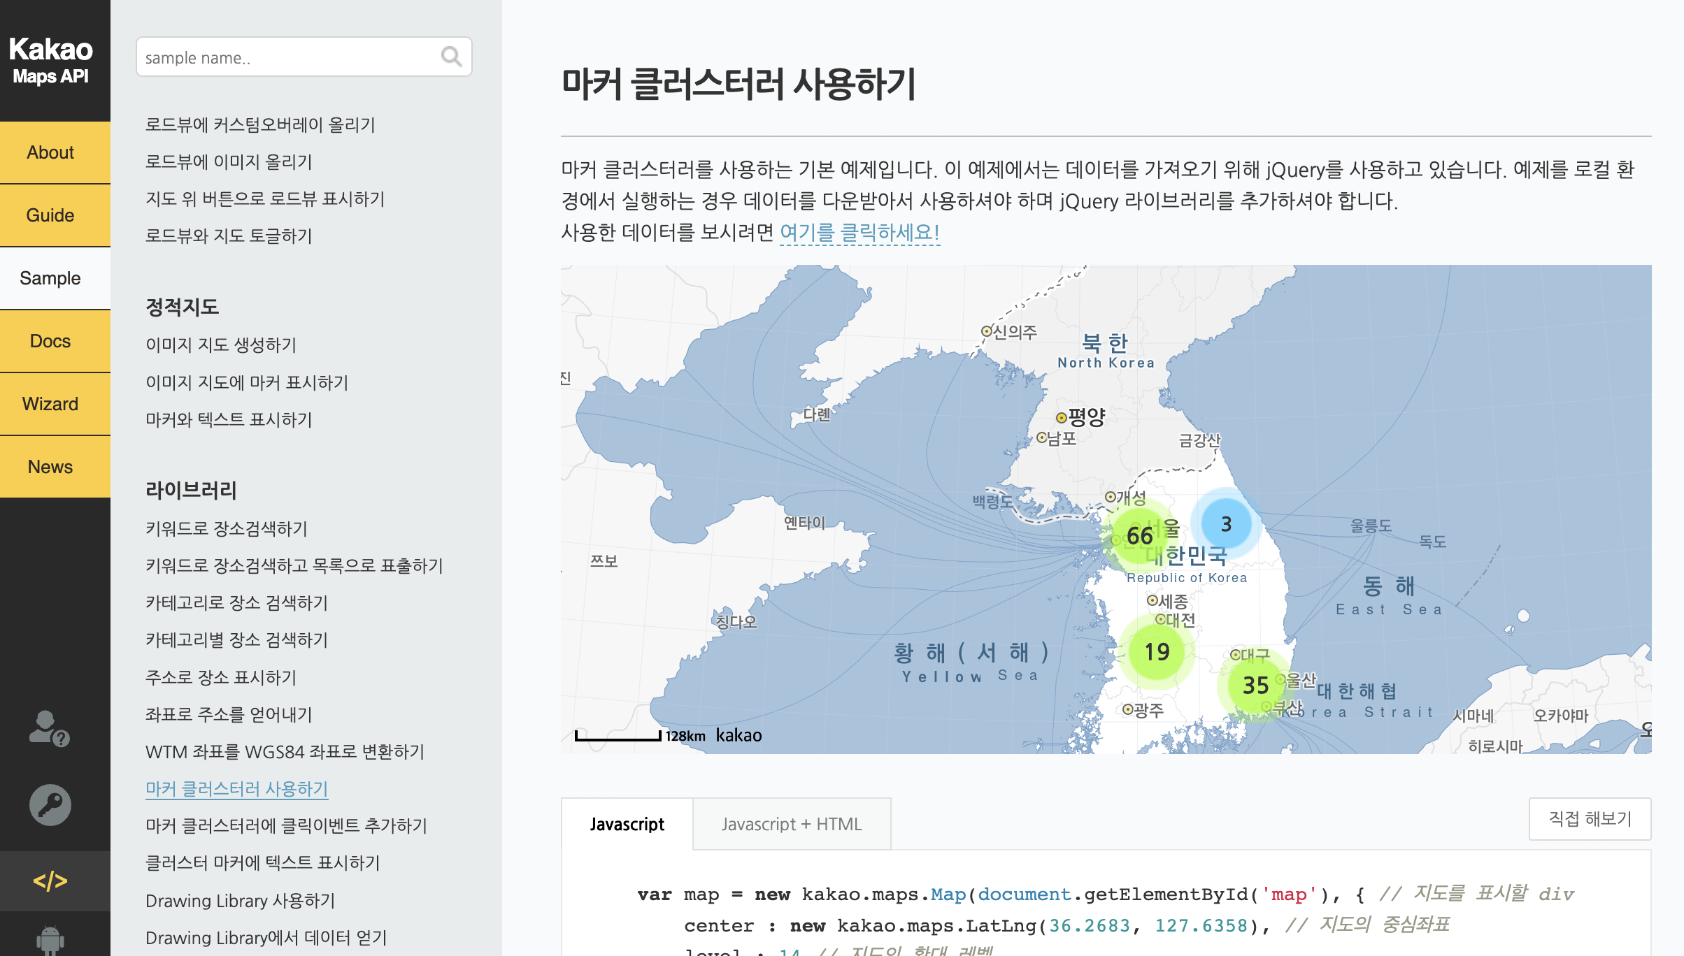Viewport: 1684px width, 956px height.
Task: Click the Kakao Maps API logo
Action: 50,60
